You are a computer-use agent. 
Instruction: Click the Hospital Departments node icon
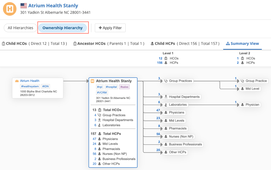tap(165, 97)
